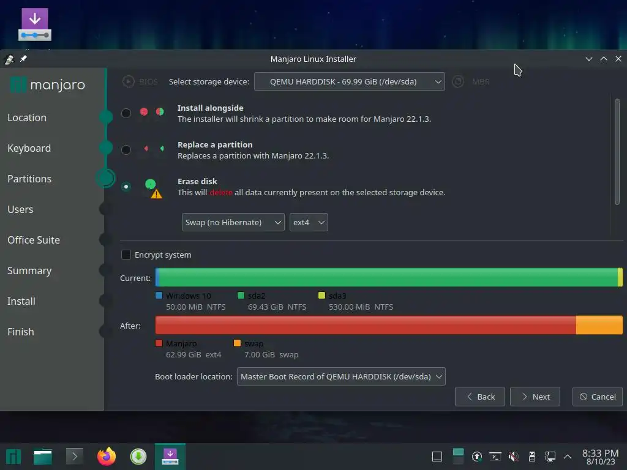Click the manjaro logo in sidebar
627x470 pixels.
tap(47, 84)
